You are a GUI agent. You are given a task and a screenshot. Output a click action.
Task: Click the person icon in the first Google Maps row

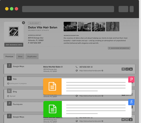(131, 69)
